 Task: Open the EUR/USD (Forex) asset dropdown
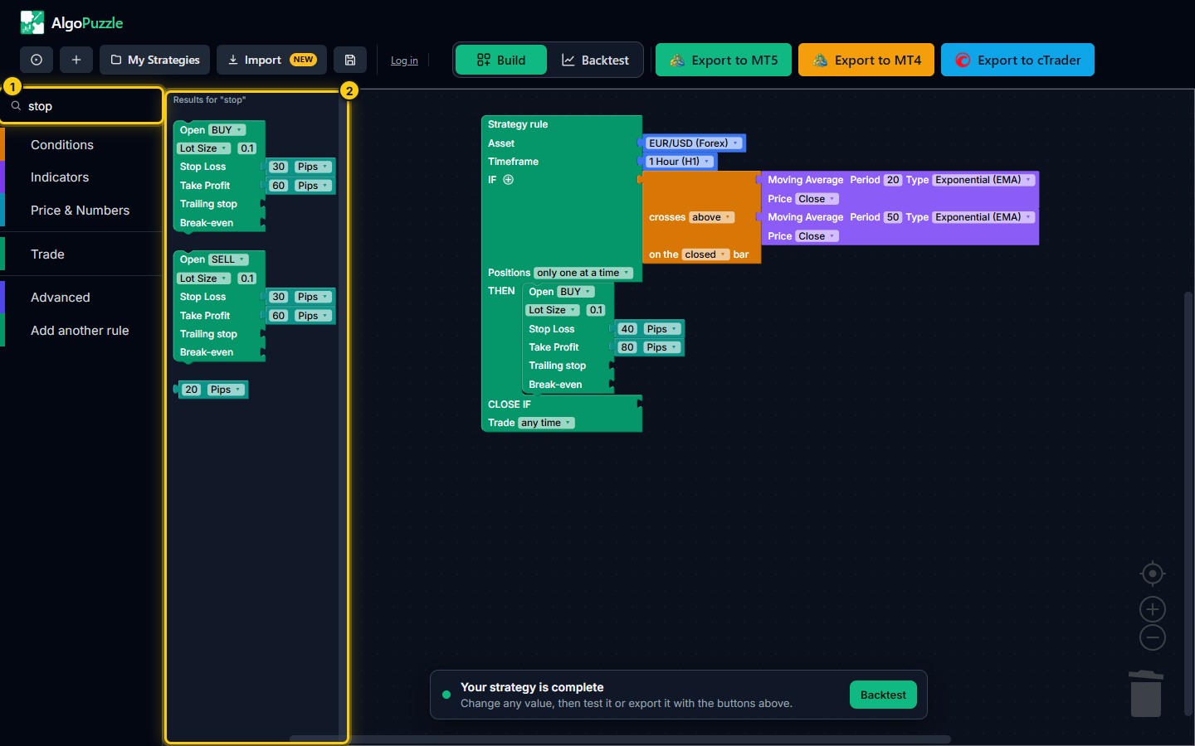(694, 143)
